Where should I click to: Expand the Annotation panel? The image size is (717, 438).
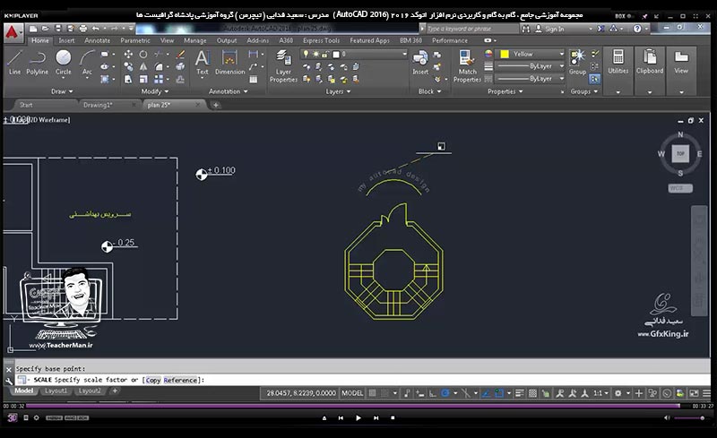[x=229, y=91]
